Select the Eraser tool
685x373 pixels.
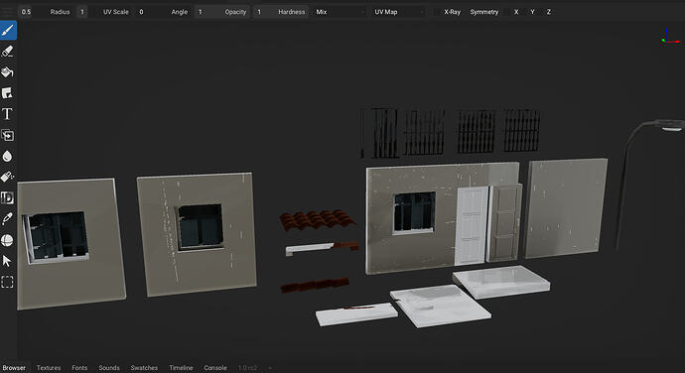[x=7, y=52]
